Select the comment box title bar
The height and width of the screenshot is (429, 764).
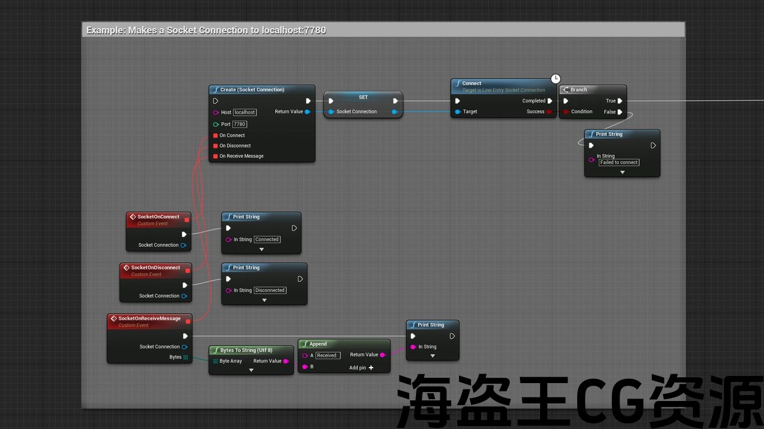pyautogui.click(x=383, y=30)
